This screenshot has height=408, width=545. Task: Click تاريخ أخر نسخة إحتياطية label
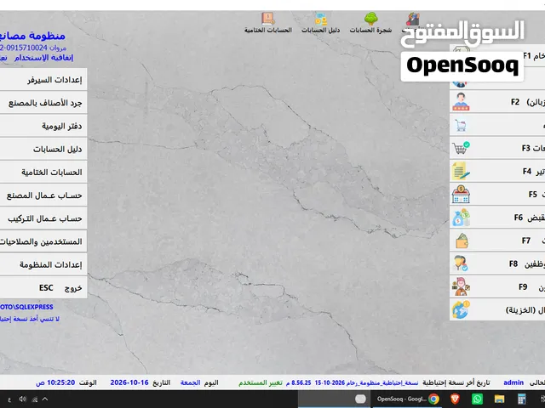pyautogui.click(x=456, y=382)
